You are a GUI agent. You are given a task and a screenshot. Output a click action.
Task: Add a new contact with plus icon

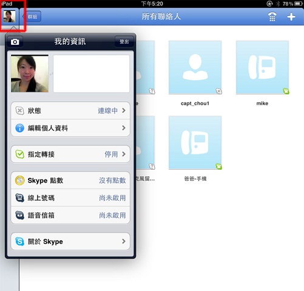tap(291, 16)
